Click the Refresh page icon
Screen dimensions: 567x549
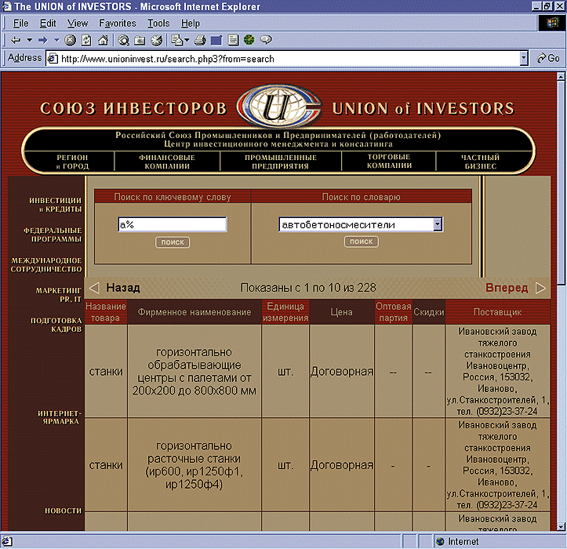86,40
